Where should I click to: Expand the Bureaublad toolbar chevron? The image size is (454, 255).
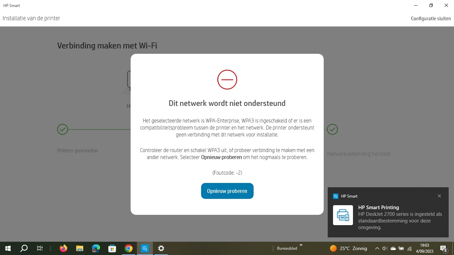pos(301,245)
